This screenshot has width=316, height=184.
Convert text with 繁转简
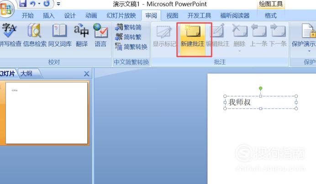tap(128, 27)
